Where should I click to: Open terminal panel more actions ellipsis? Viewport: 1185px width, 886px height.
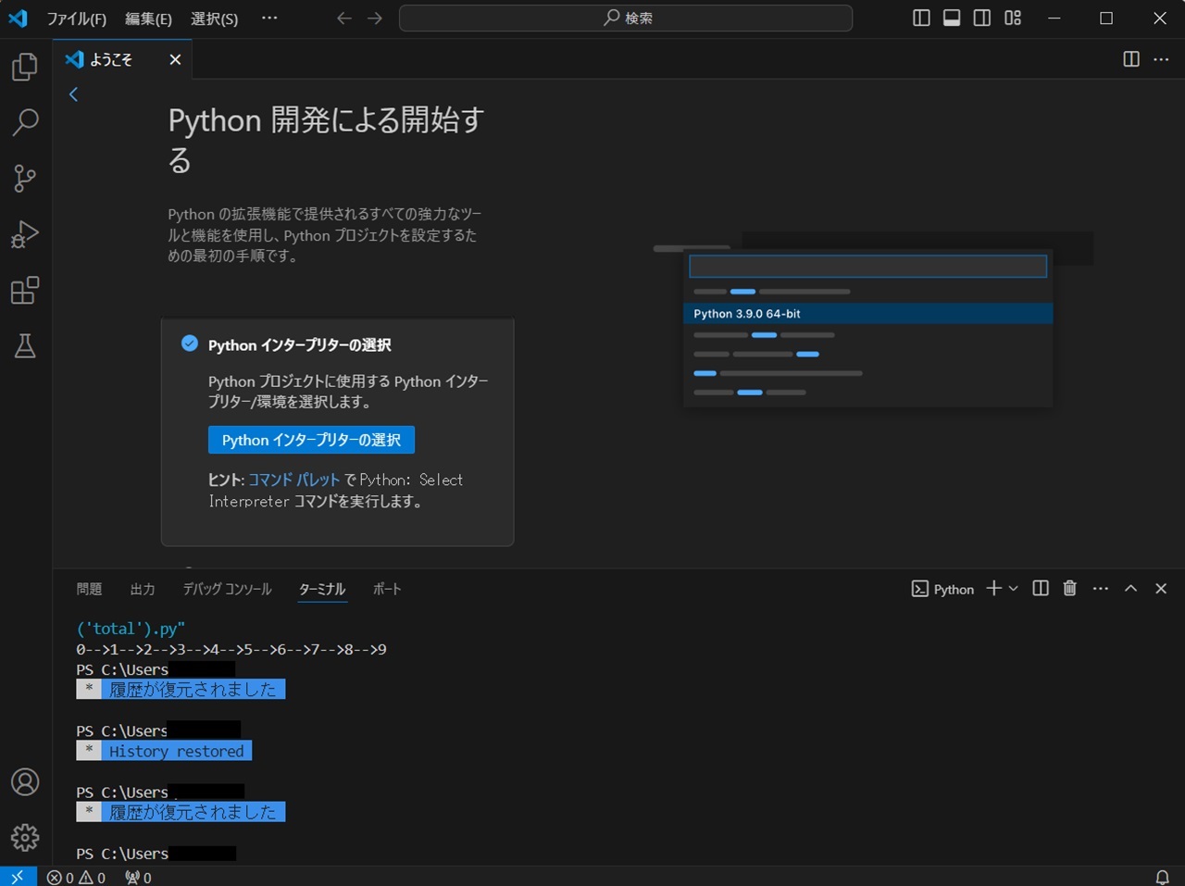pyautogui.click(x=1100, y=589)
